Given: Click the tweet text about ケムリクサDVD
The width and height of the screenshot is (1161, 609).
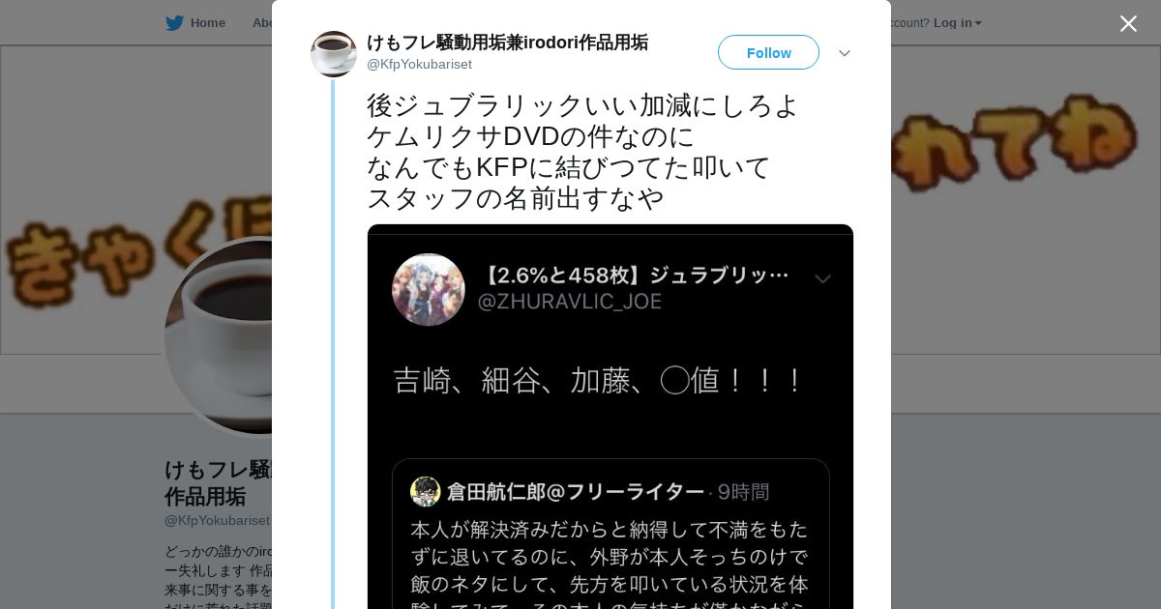Looking at the screenshot, I should [x=583, y=151].
